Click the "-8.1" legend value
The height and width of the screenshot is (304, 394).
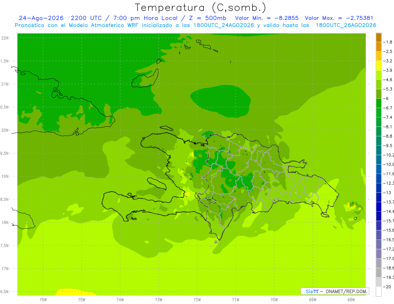click(388, 127)
